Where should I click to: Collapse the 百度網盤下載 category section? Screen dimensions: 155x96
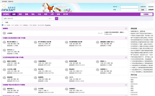[126, 85]
